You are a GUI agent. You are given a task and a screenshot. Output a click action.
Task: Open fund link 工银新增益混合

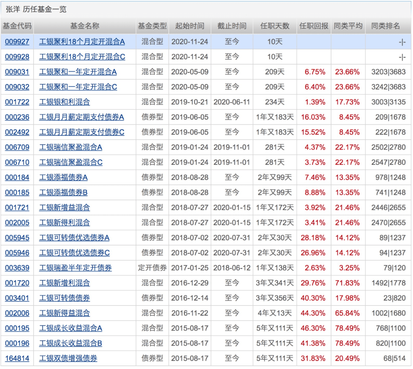click(65, 208)
